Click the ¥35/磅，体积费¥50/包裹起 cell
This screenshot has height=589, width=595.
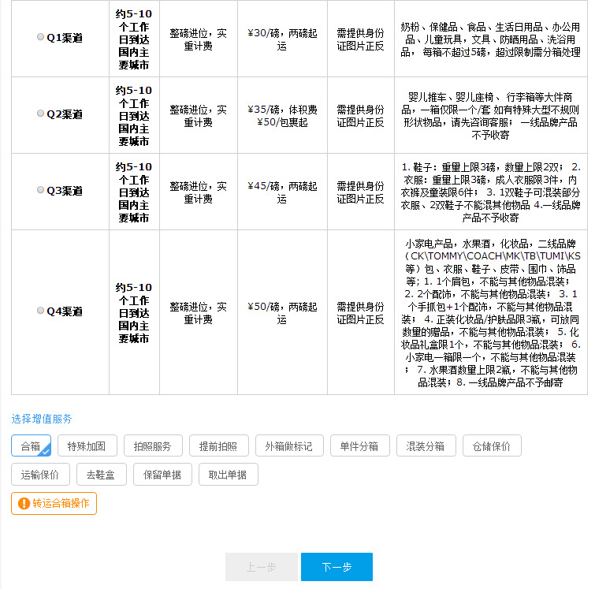(282, 115)
